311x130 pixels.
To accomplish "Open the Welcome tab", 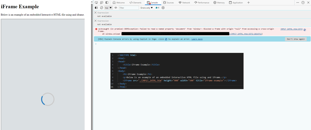I will click(x=119, y=2).
